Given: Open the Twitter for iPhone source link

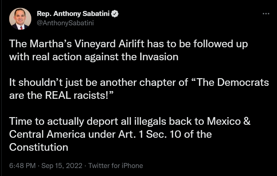Looking at the screenshot, I should [x=115, y=165].
